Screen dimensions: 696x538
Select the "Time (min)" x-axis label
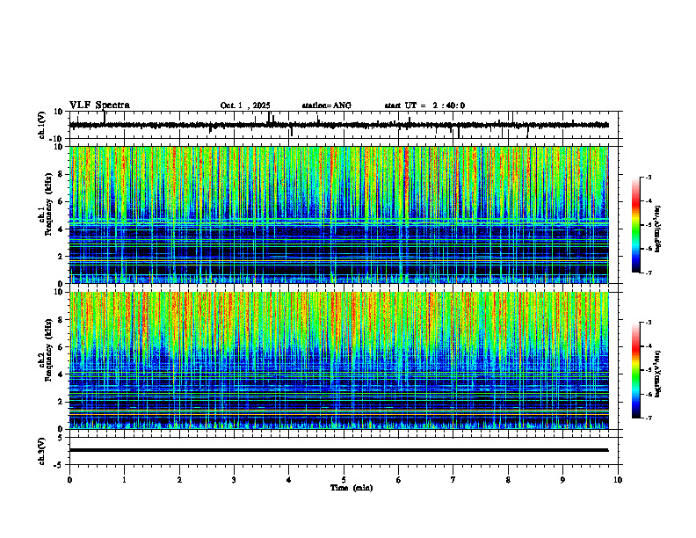click(x=352, y=488)
